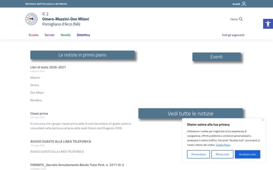Click the Cookie Policy link

click(223, 145)
